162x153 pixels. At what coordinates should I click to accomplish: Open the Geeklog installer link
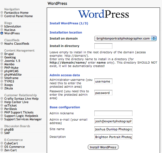click(x=10, y=57)
